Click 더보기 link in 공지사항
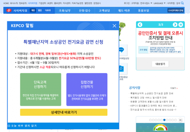This screenshot has width=190, height=132. coord(174,88)
